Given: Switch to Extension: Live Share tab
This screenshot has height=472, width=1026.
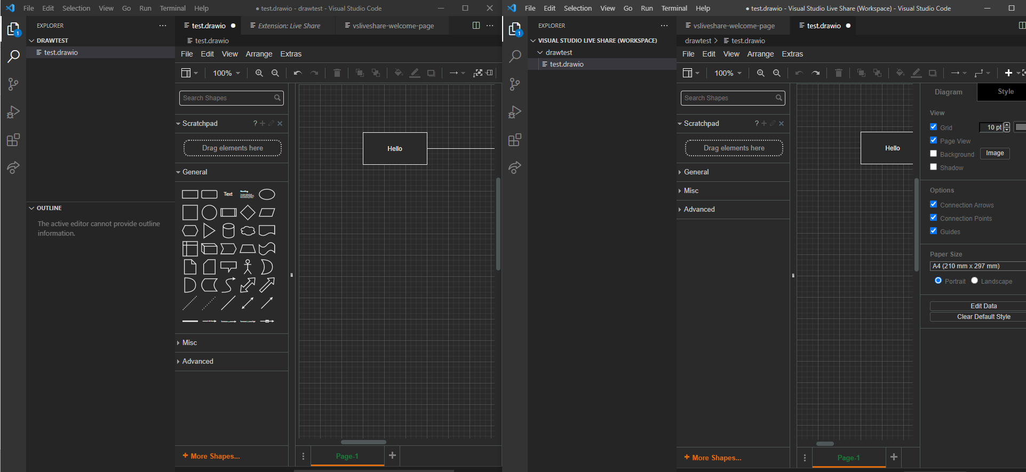Looking at the screenshot, I should (289, 26).
